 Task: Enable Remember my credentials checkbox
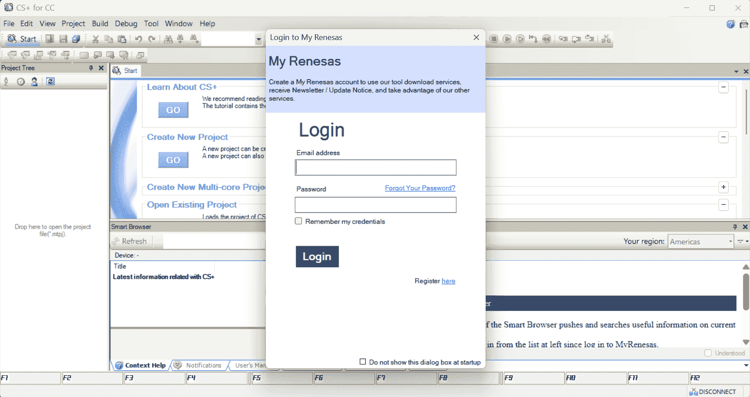click(x=299, y=221)
